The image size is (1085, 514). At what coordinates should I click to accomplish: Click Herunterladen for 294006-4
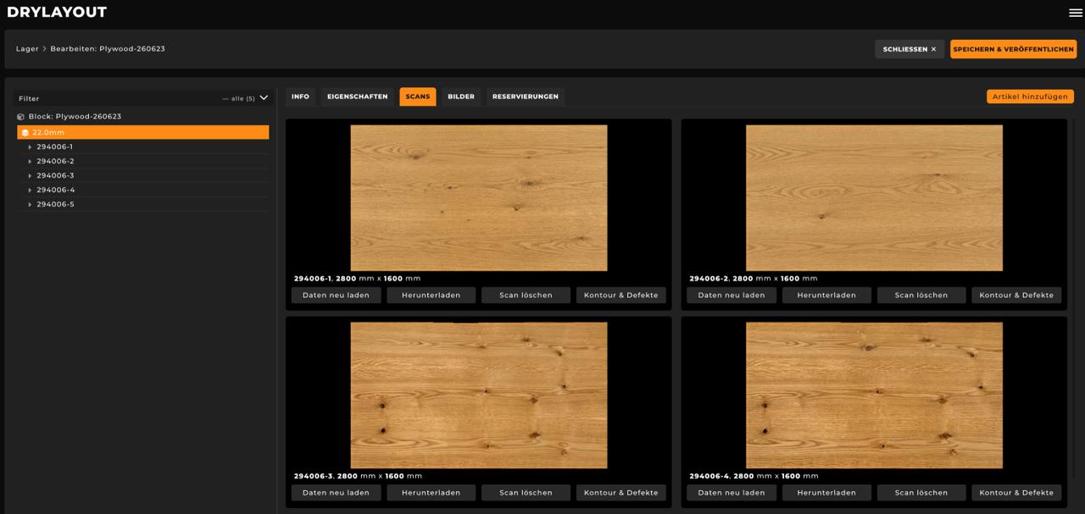(826, 493)
